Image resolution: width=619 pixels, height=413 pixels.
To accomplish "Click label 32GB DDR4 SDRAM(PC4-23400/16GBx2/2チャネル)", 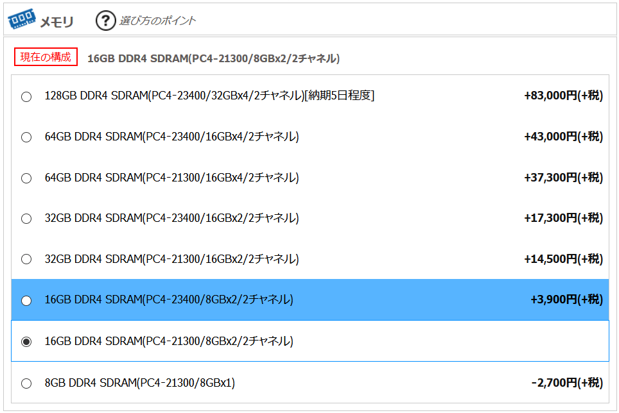I will point(171,218).
